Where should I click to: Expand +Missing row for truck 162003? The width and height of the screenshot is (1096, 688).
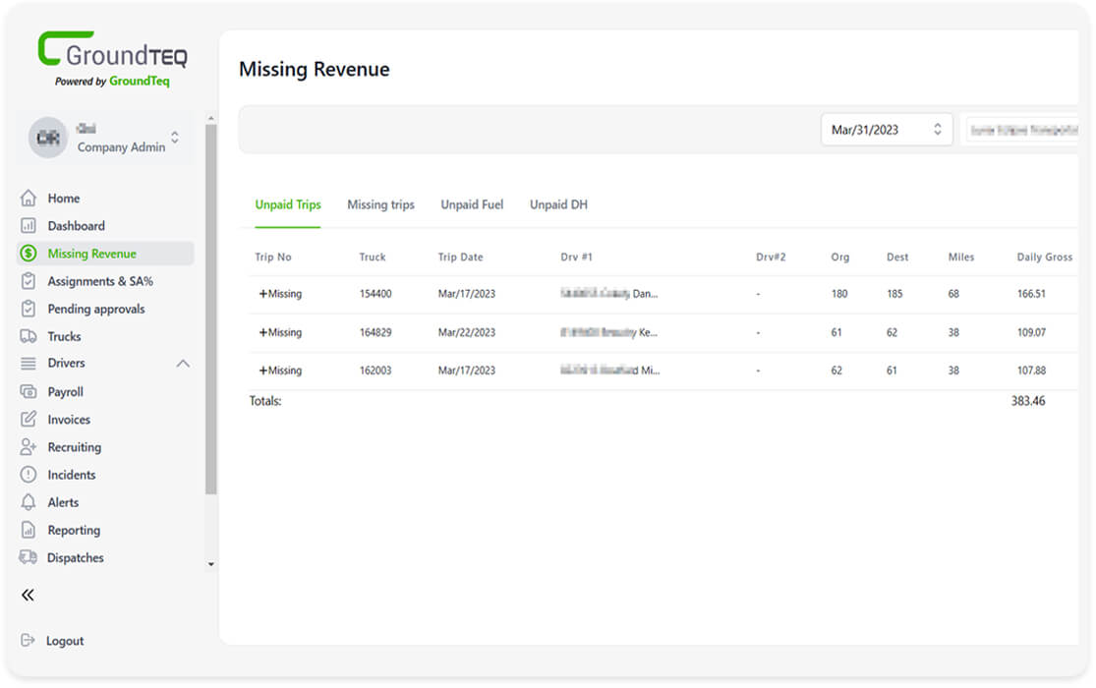tap(280, 371)
